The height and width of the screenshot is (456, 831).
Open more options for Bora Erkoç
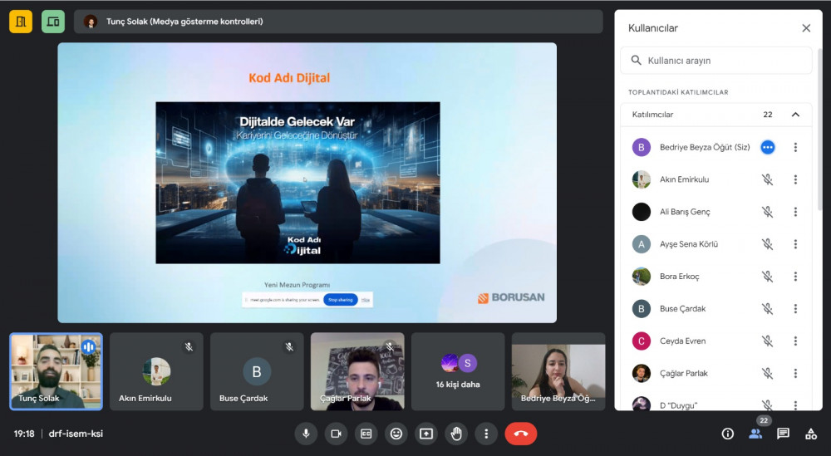pyautogui.click(x=795, y=277)
